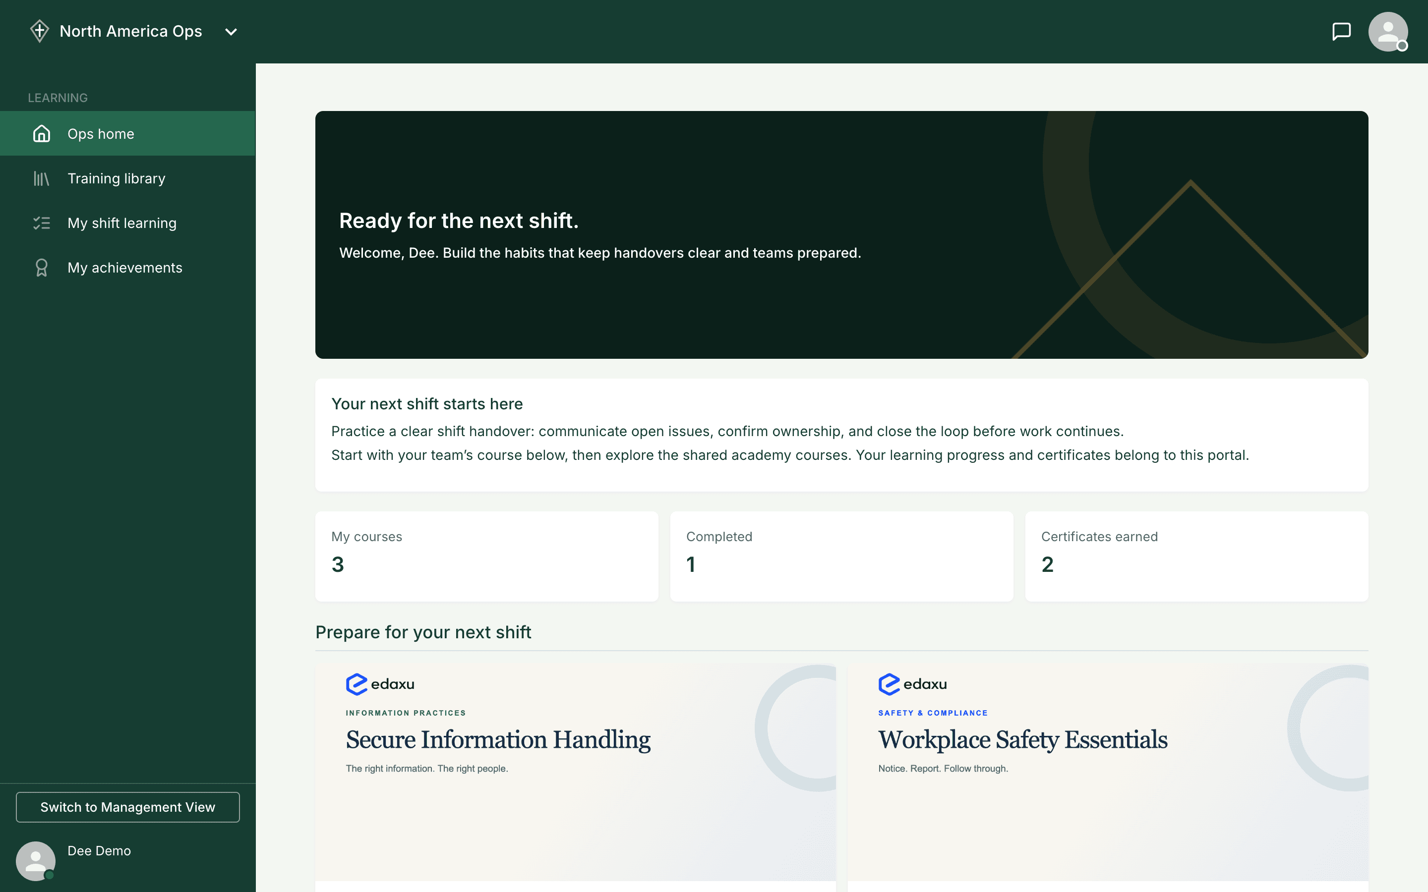Click the My shift learning checklist icon
The image size is (1428, 892).
point(41,223)
